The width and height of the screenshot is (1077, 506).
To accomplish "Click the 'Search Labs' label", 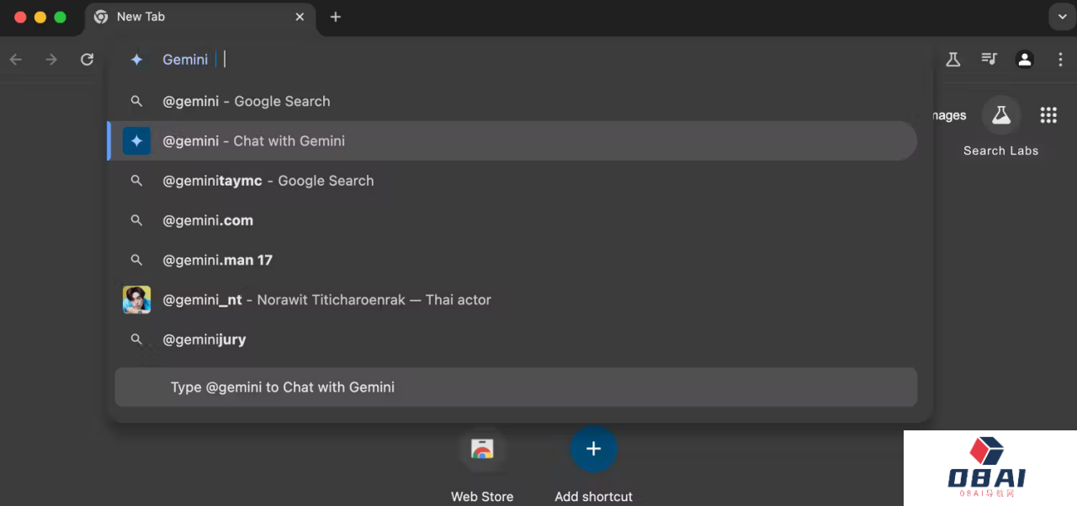I will pos(1000,150).
